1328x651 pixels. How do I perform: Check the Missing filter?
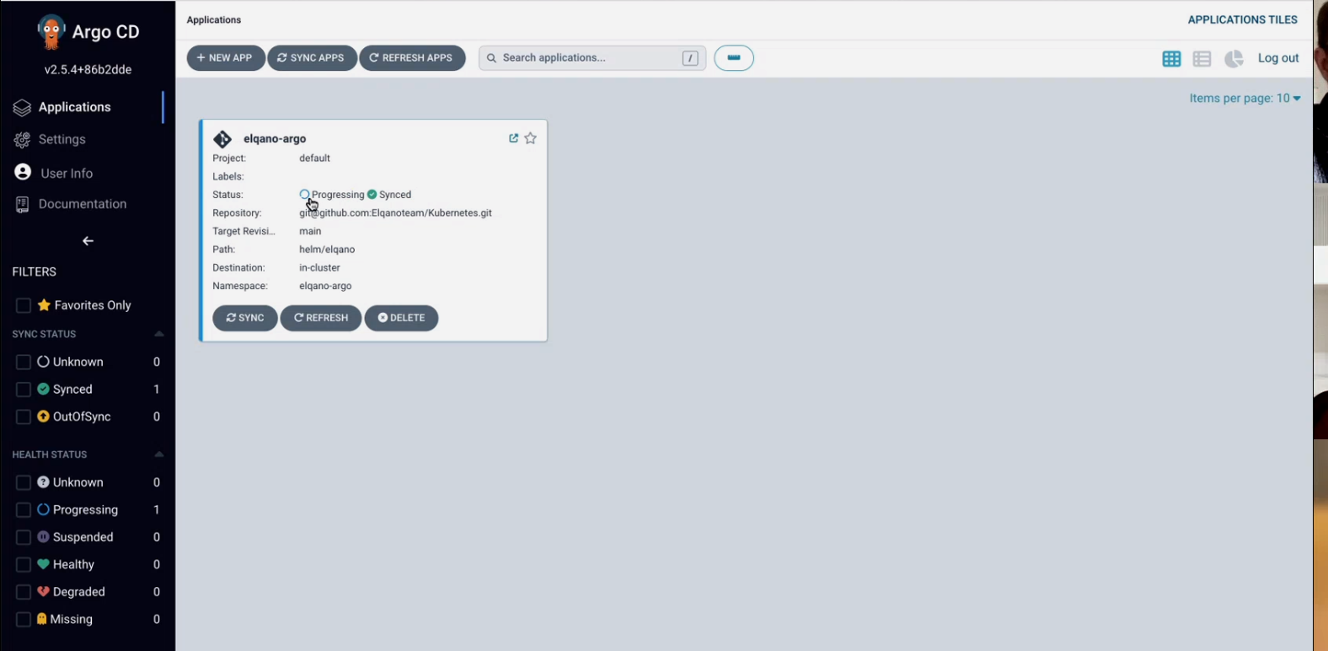tap(24, 620)
